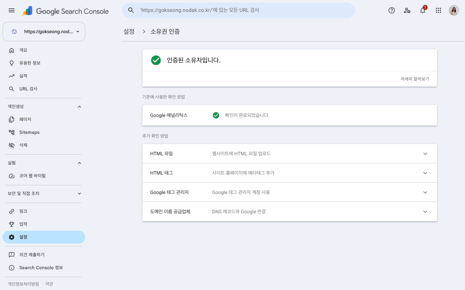465x290 pixels.
Task: Open 링크 links icon
Action: (x=12, y=211)
